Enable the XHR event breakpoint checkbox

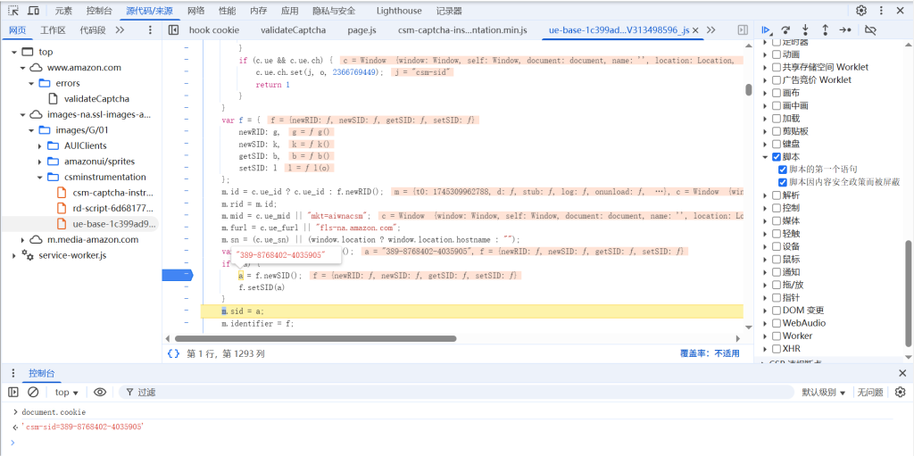pos(777,349)
